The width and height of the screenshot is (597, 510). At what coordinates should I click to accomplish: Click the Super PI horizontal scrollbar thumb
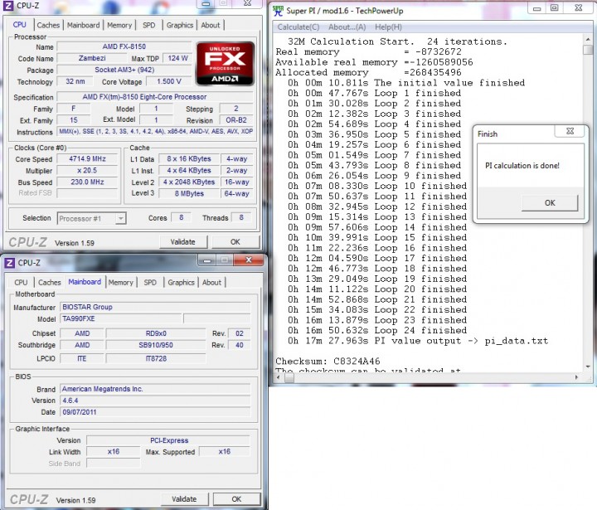[289, 377]
